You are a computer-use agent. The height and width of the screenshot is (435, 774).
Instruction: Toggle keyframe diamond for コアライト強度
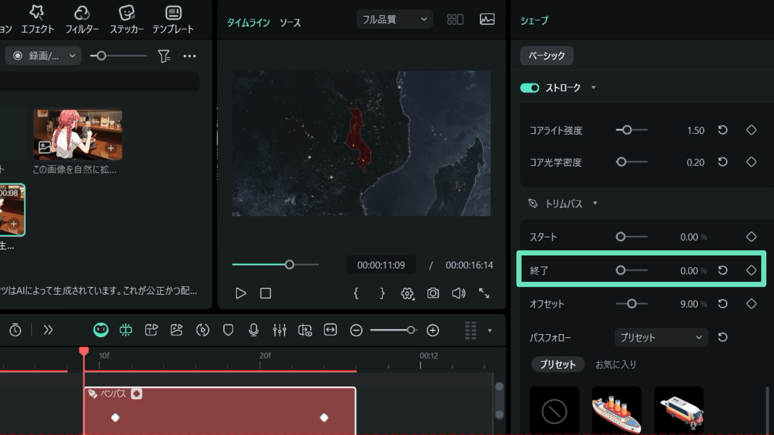751,130
